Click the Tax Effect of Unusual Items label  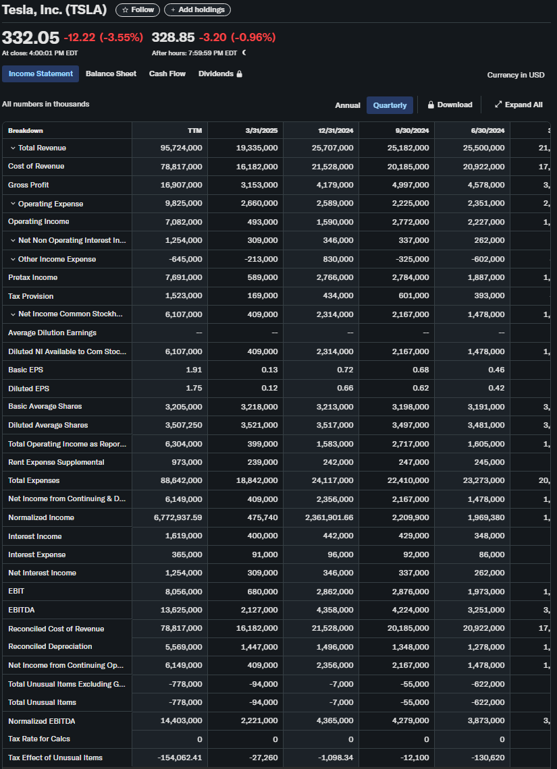point(55,758)
